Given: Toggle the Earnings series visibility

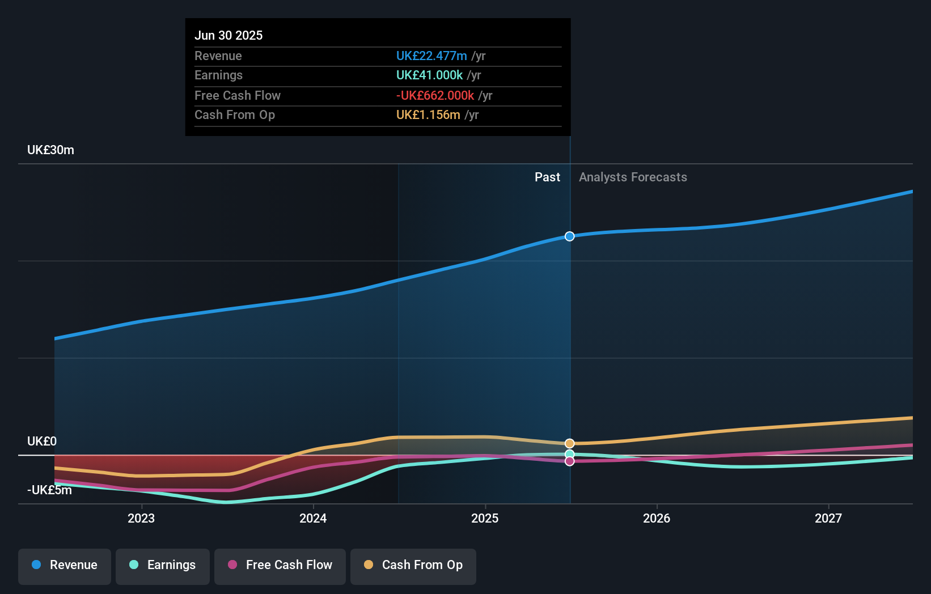Looking at the screenshot, I should (162, 565).
